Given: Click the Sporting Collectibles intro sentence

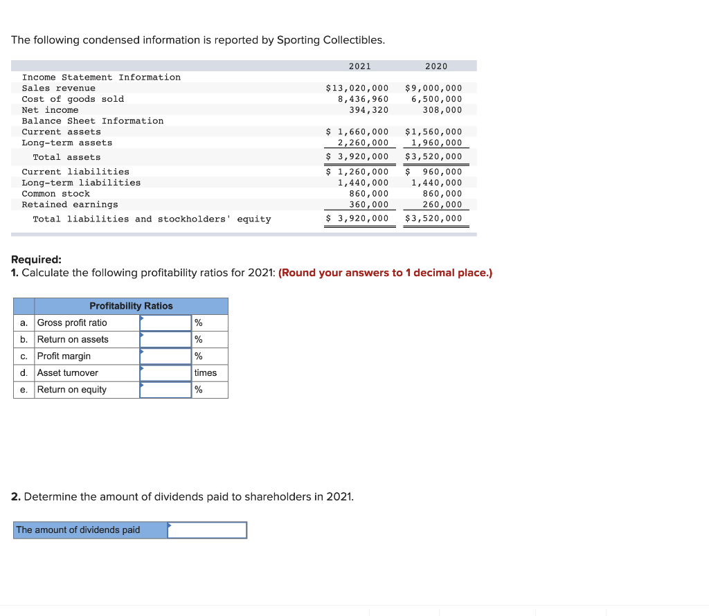Looking at the screenshot, I should point(198,40).
